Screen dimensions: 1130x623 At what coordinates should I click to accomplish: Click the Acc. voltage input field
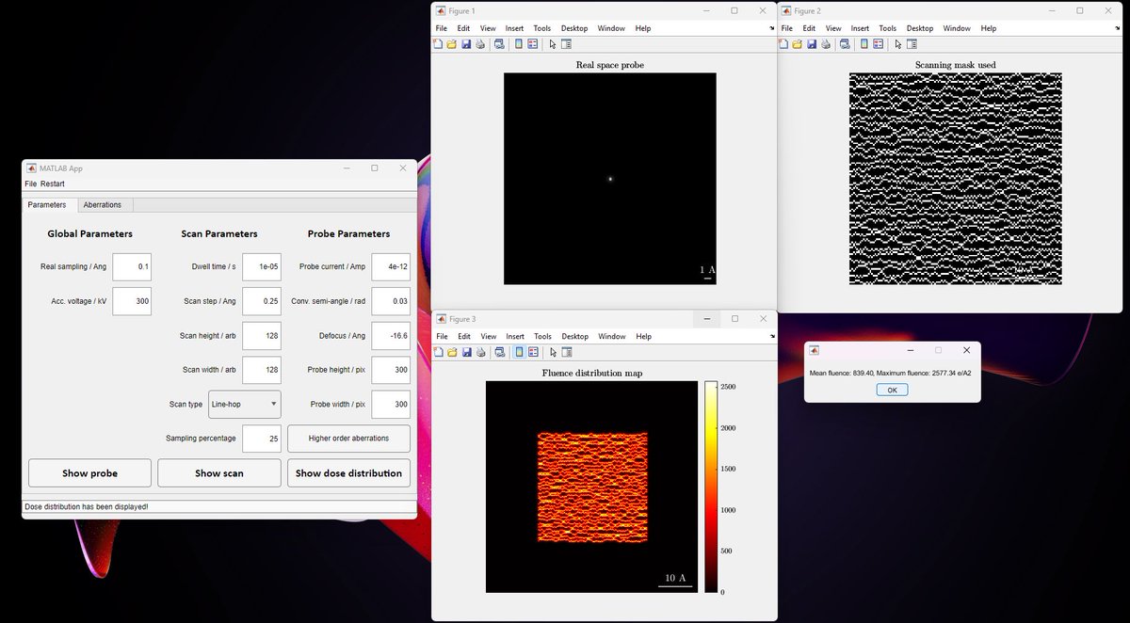coord(132,301)
